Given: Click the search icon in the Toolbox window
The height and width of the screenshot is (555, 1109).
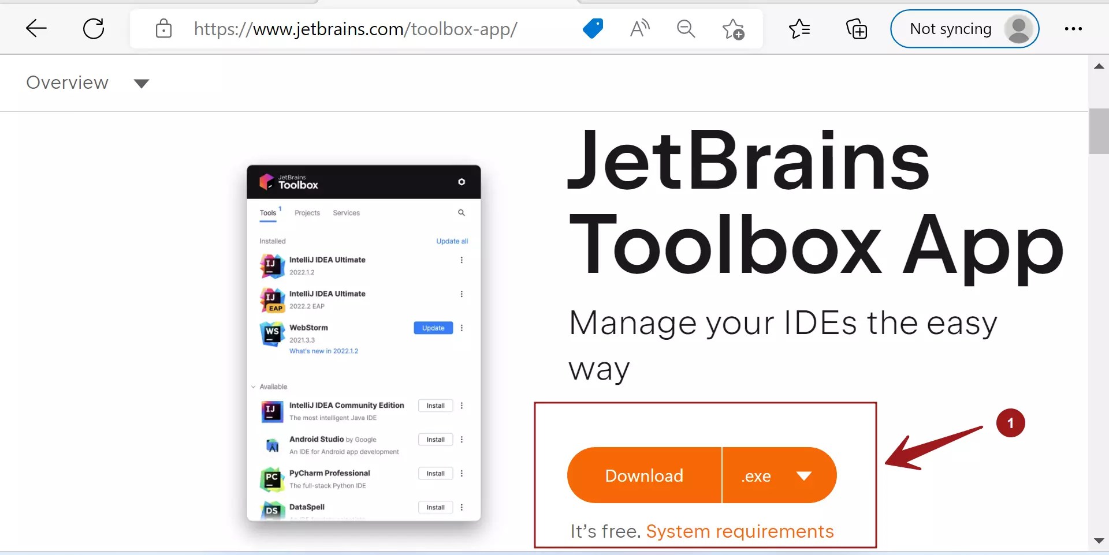Looking at the screenshot, I should tap(461, 212).
